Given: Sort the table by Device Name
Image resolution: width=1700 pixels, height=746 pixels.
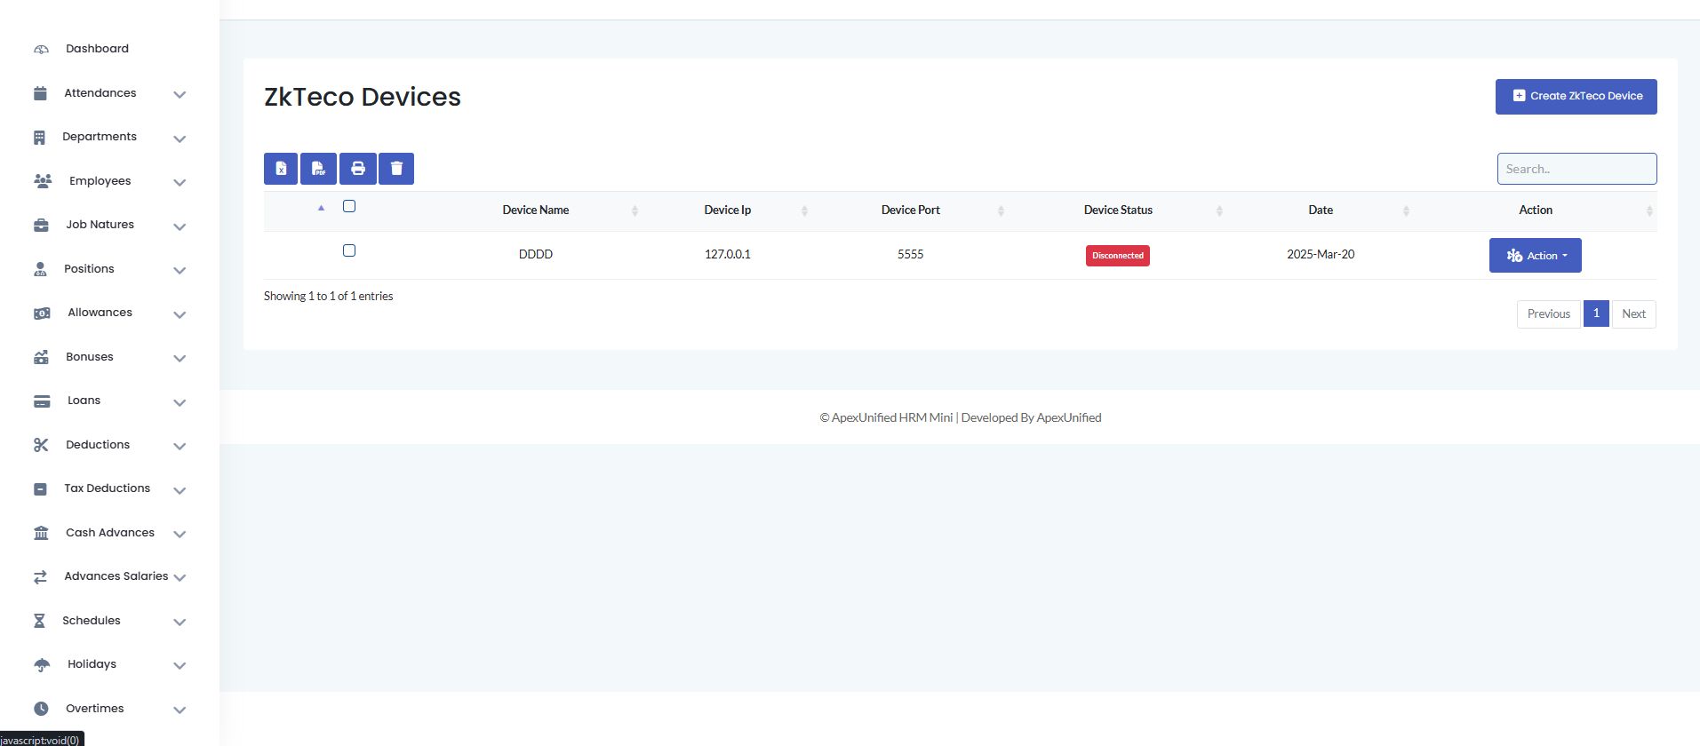Looking at the screenshot, I should 536,210.
